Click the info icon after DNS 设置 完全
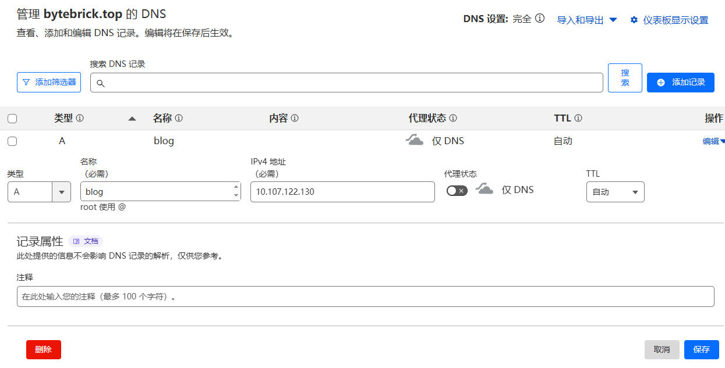Image resolution: width=725 pixels, height=368 pixels. click(x=539, y=19)
